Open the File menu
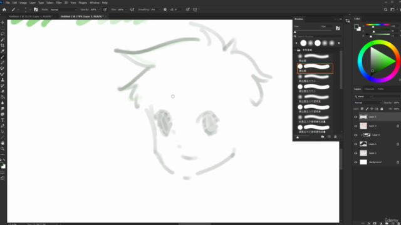The height and width of the screenshot is (225, 401). [x=8, y=2]
